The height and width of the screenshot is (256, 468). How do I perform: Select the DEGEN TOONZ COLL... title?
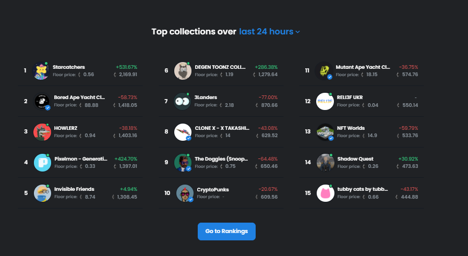tap(220, 67)
